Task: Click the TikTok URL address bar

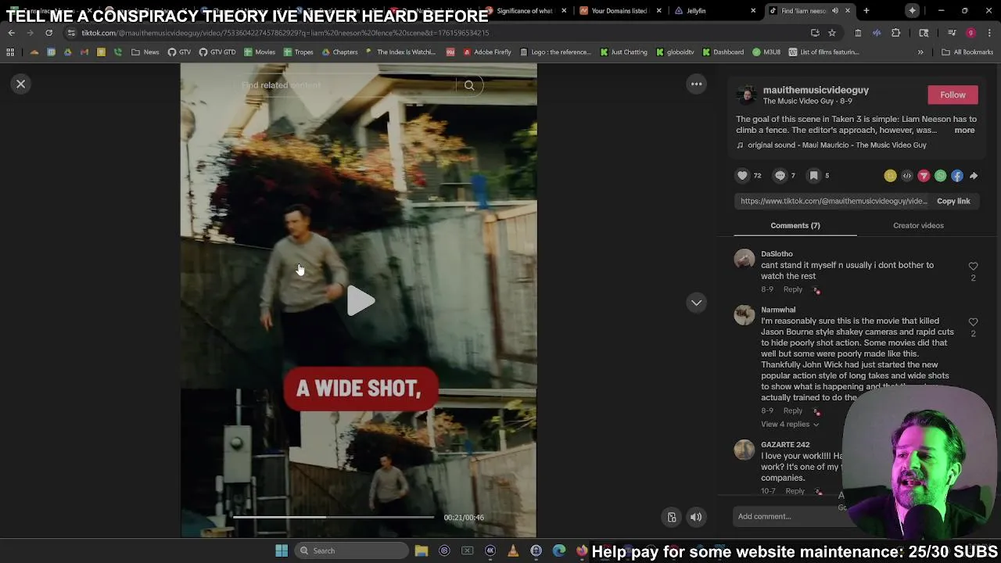Action: coord(438,33)
